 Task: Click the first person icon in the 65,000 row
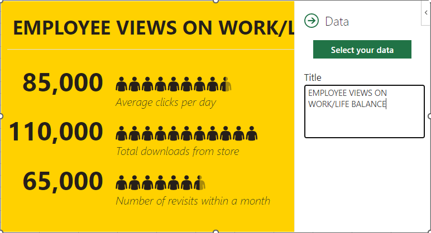(121, 183)
